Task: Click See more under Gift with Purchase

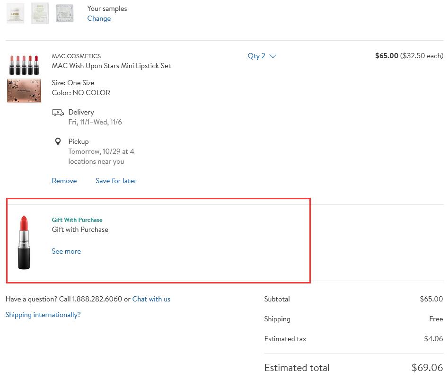Action: tap(66, 251)
